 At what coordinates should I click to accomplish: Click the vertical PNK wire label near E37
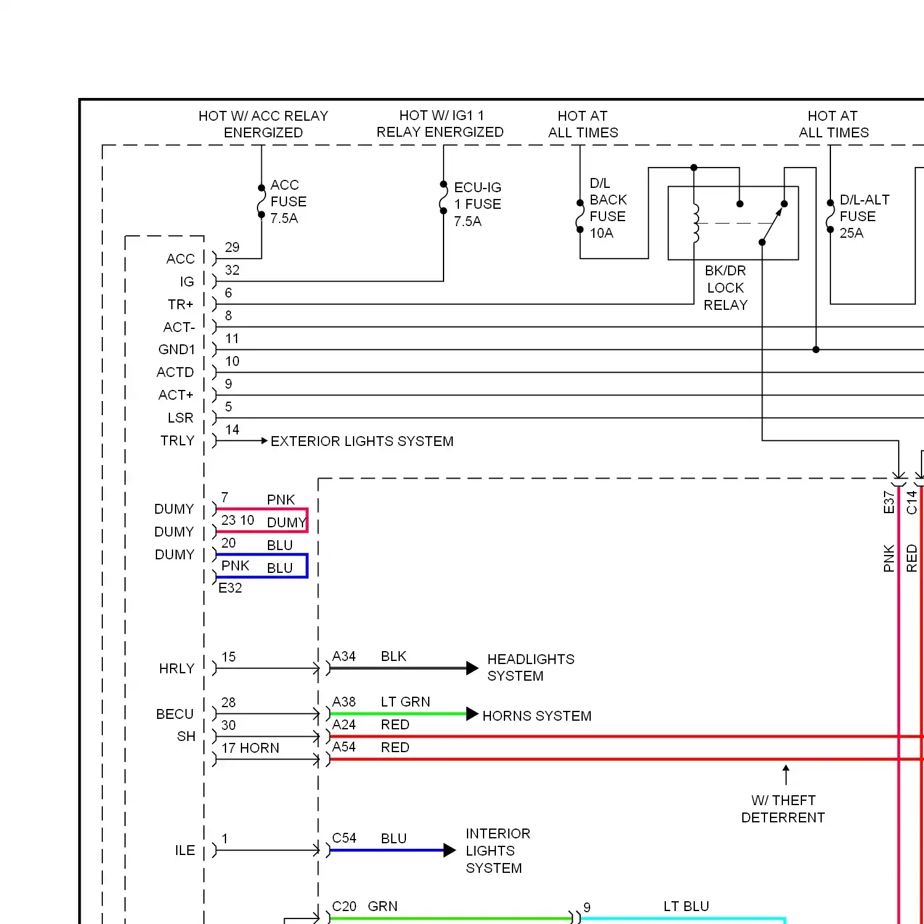pyautogui.click(x=888, y=558)
